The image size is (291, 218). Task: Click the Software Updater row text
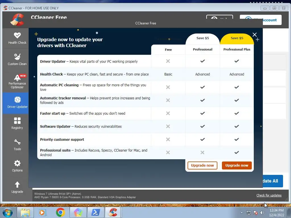click(81, 126)
